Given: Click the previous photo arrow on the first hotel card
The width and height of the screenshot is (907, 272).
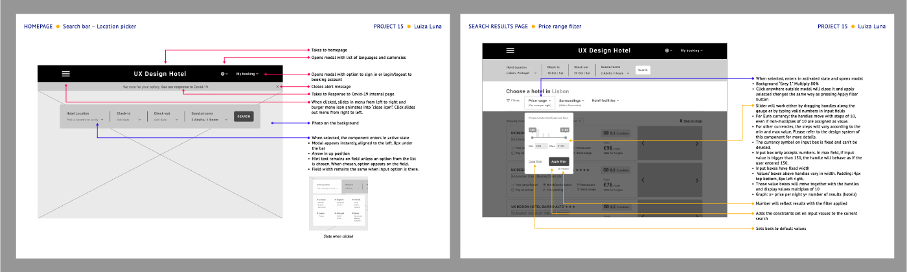Looking at the screenshot, I should point(642,142).
